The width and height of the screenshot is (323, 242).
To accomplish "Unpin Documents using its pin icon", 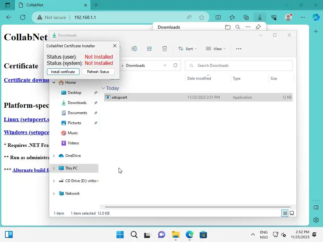I will tap(96, 113).
